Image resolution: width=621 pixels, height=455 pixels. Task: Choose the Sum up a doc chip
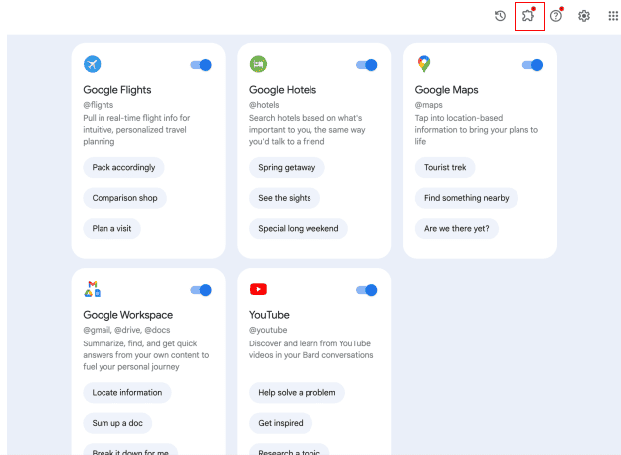point(117,423)
